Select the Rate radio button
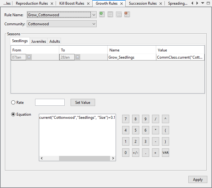Image resolution: width=212 pixels, height=188 pixels. pyautogui.click(x=13, y=103)
